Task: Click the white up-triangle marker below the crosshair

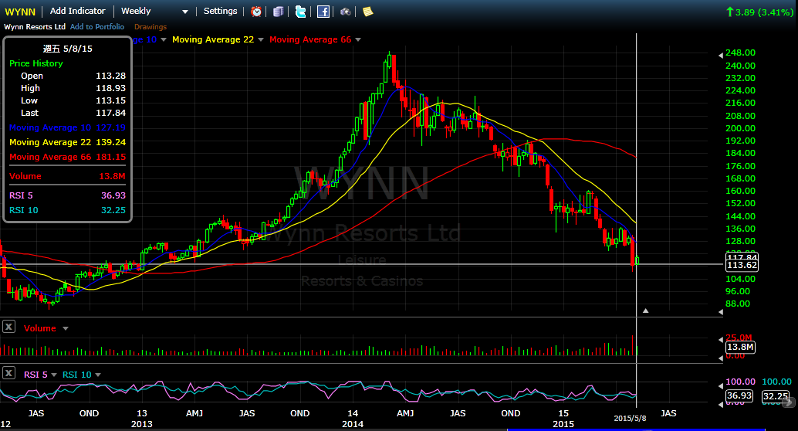Action: tap(645, 311)
